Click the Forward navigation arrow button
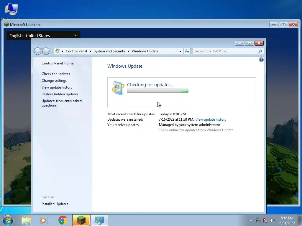Viewport: 302px width, 226px height. click(46, 51)
